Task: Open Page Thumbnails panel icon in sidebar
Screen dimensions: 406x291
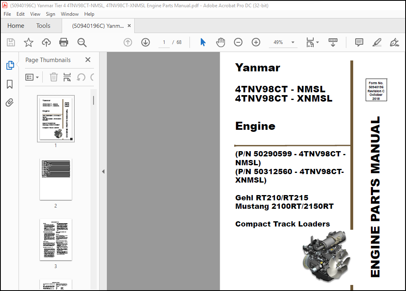Action: point(10,65)
